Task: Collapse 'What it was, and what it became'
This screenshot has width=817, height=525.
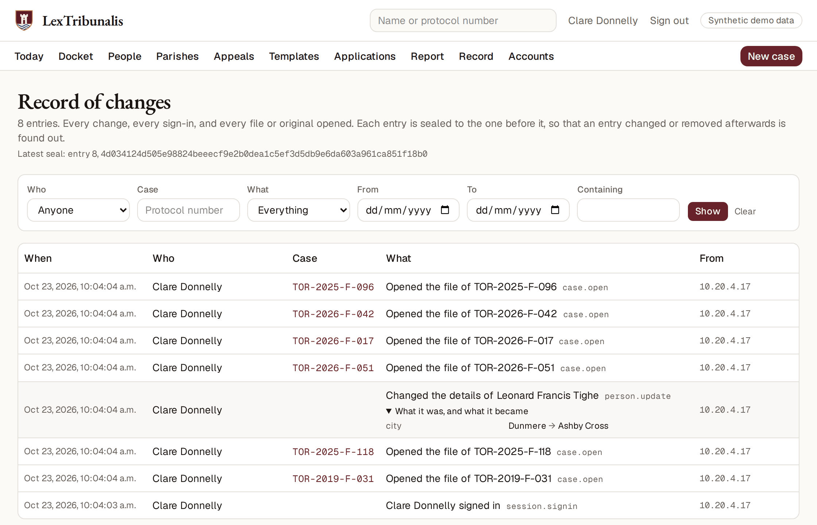Action: point(457,411)
